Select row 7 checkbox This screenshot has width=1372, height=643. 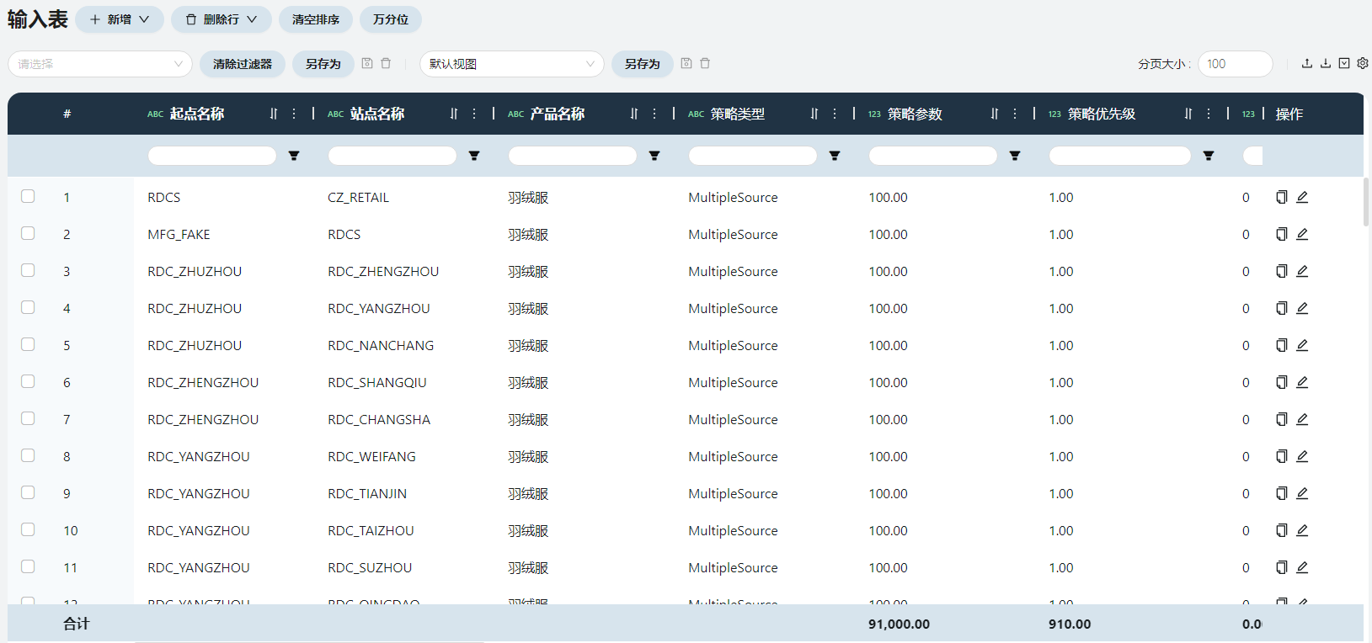point(28,418)
